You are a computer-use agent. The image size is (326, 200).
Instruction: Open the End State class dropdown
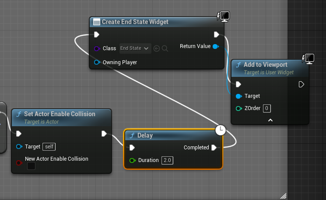(135, 48)
